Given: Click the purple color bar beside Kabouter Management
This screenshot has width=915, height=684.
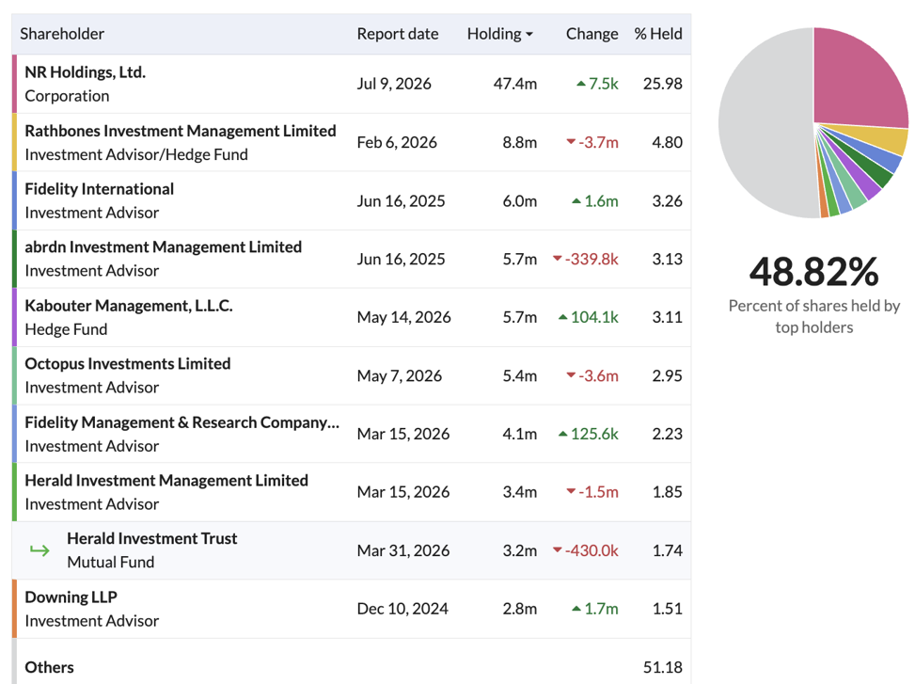Looking at the screenshot, I should (15, 317).
